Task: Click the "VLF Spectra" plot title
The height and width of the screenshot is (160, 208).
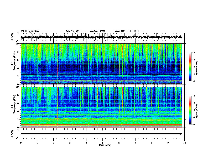Action: pos(30,31)
